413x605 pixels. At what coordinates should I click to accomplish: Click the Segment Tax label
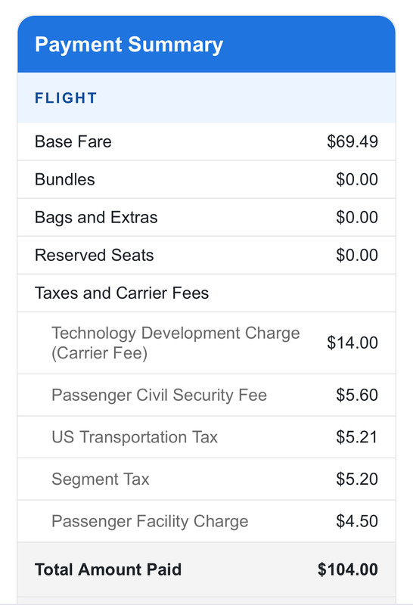[101, 479]
